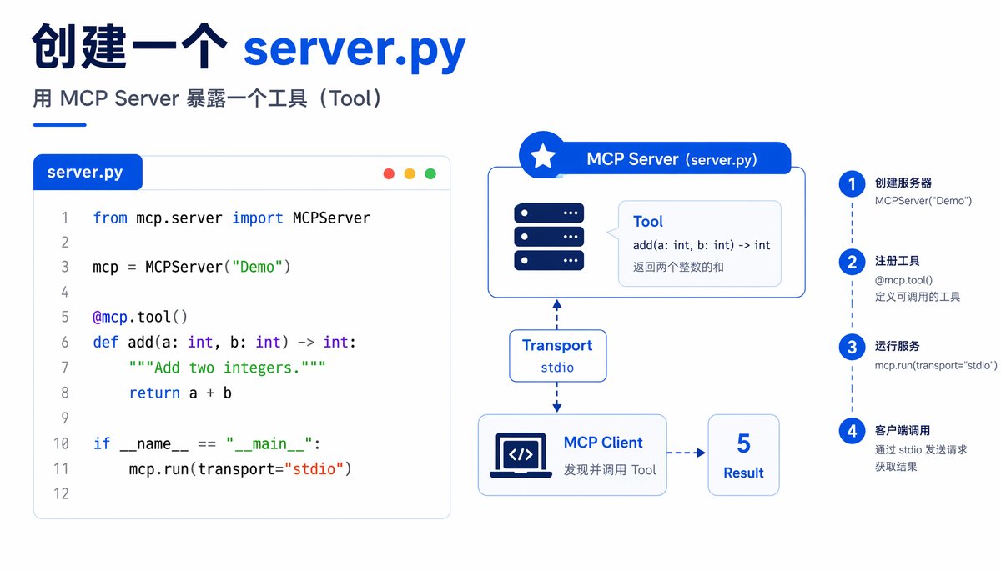Viewport: 1001px width, 571px height.
Task: Click the text '获取结果'
Action: [x=897, y=467]
